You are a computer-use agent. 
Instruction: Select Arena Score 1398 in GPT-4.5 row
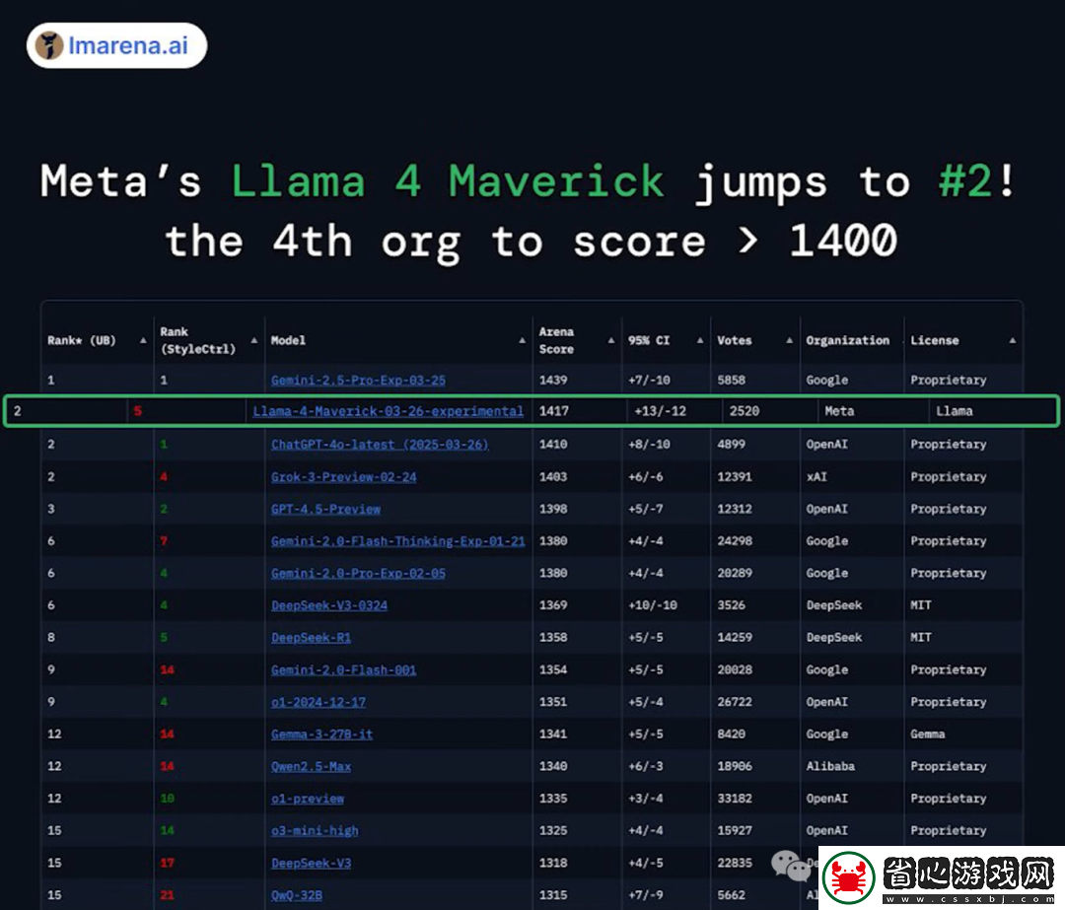pos(553,509)
